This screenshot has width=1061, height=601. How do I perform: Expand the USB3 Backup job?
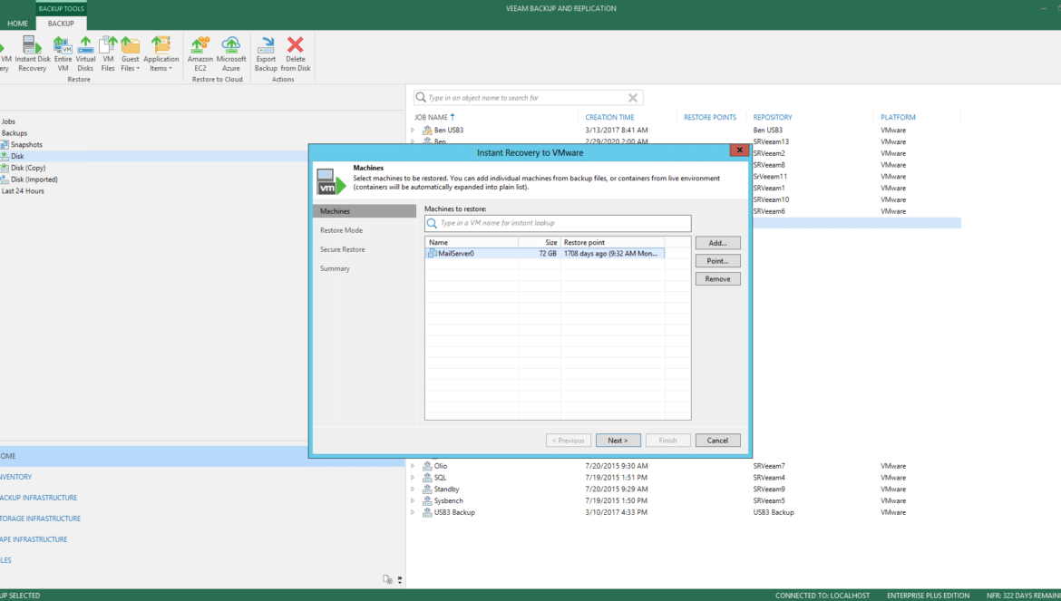413,512
